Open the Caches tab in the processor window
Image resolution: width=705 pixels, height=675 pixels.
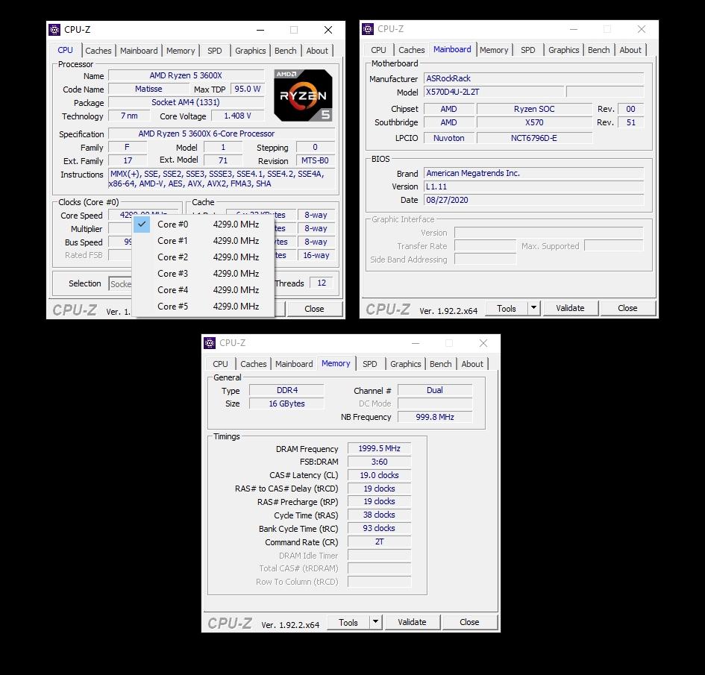click(x=98, y=51)
